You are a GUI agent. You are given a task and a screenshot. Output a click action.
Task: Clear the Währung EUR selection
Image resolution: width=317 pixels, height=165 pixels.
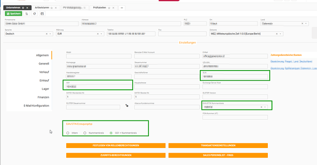pyautogui.click(x=98, y=34)
